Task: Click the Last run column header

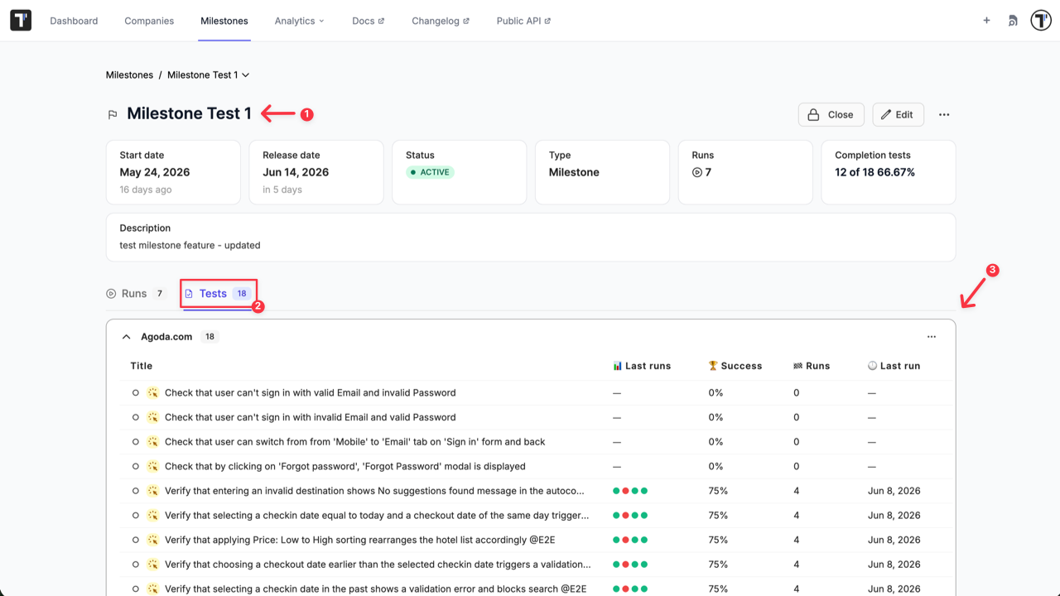Action: click(894, 366)
